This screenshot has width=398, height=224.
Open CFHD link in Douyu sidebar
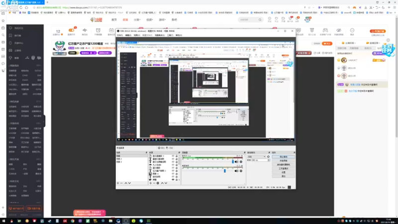(x=25, y=76)
